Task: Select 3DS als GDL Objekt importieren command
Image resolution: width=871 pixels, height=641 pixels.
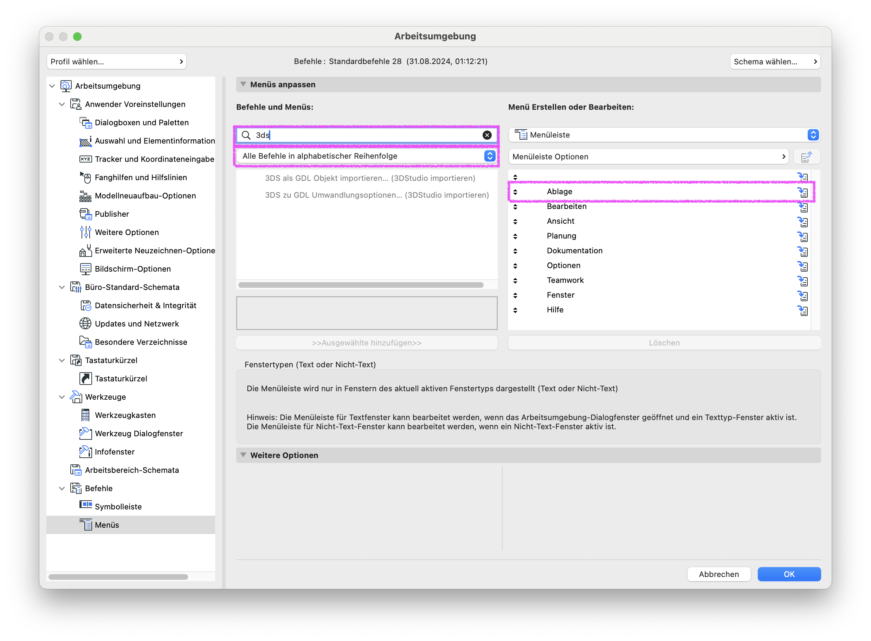Action: pyautogui.click(x=370, y=178)
